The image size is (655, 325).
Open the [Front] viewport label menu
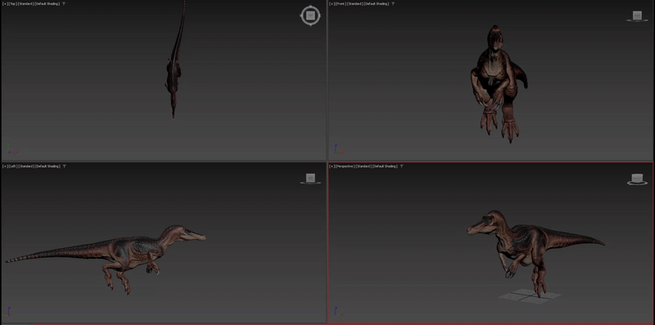[341, 4]
